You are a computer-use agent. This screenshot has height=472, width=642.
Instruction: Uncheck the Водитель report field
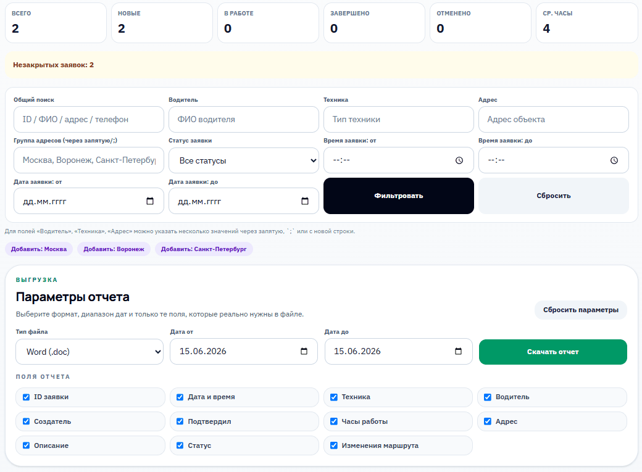(488, 397)
